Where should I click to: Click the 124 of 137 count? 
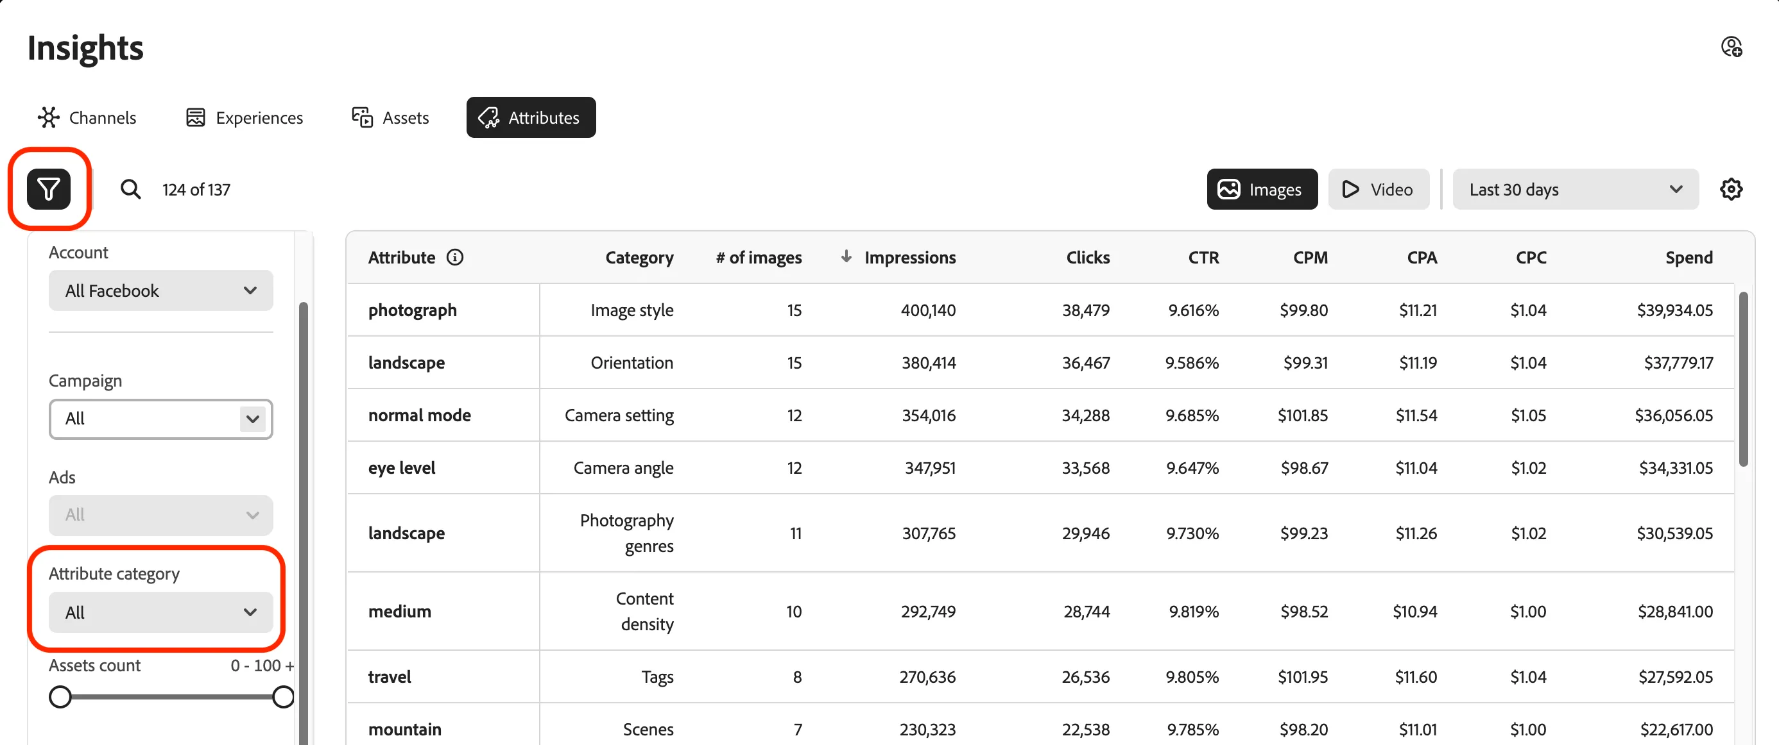(x=196, y=189)
